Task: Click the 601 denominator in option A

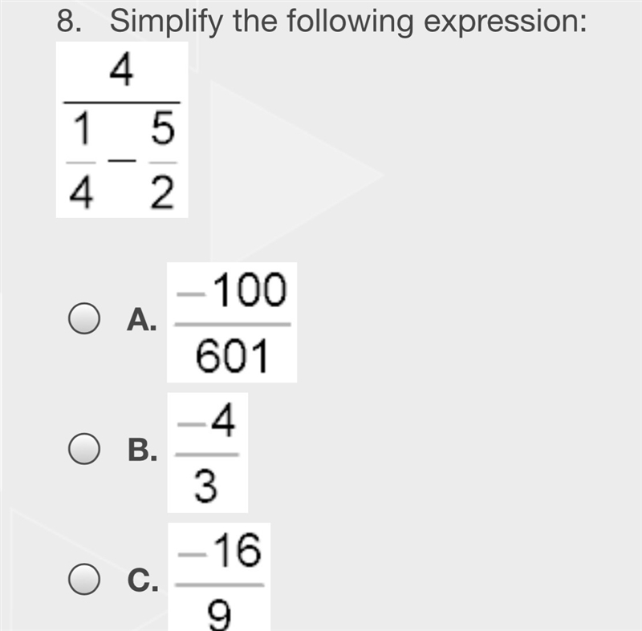Action: click(x=232, y=356)
